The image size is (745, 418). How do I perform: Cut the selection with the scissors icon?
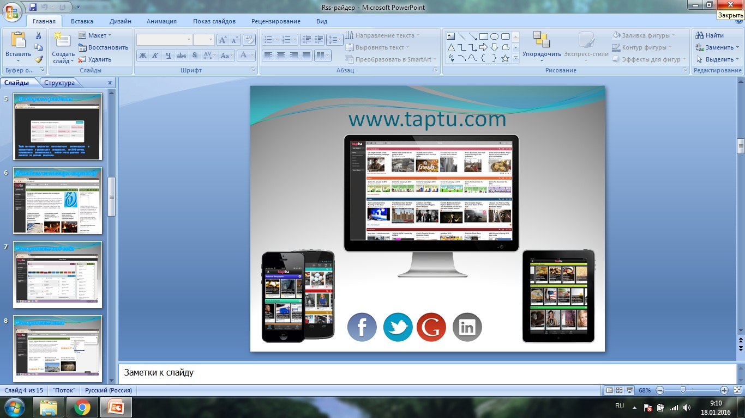tap(39, 35)
